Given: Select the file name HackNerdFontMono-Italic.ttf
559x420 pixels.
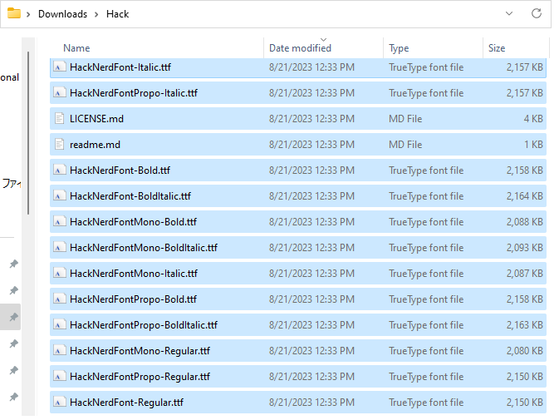Looking at the screenshot, I should click(x=134, y=274).
